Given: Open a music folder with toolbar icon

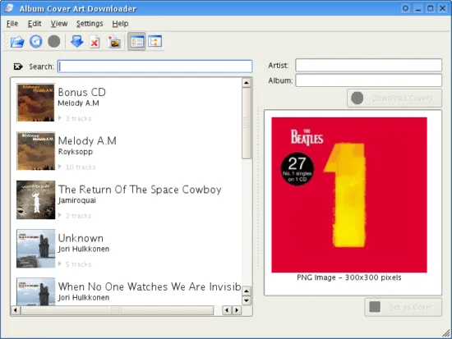Looking at the screenshot, I should tap(17, 42).
